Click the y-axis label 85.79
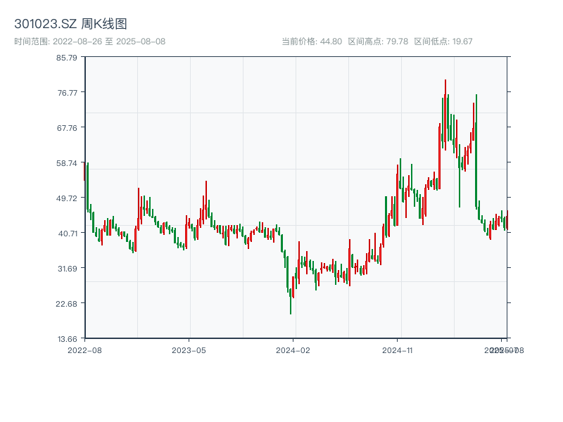 point(67,58)
